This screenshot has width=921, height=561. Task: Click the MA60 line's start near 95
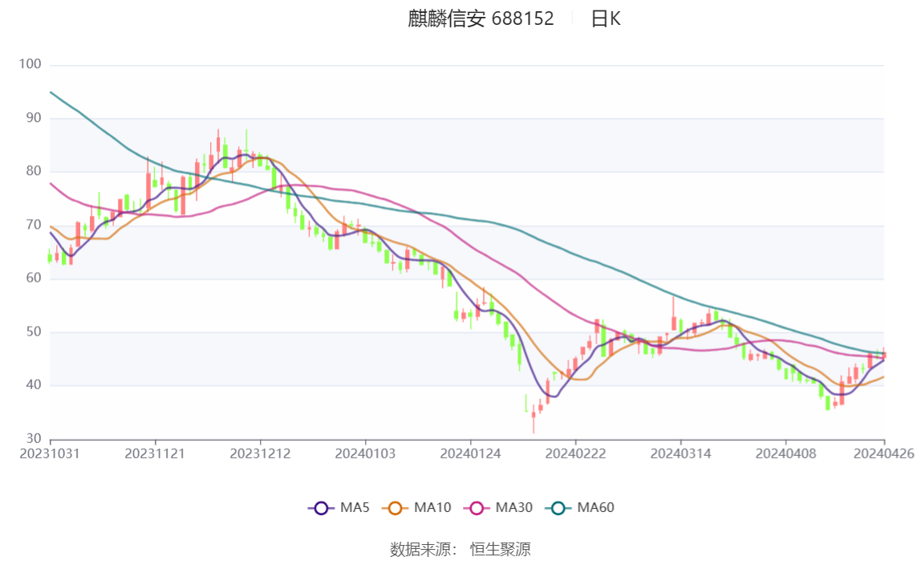coord(51,92)
